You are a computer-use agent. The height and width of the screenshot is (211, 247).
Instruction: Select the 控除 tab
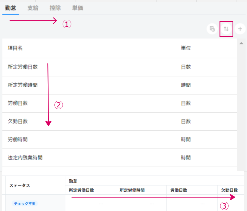pos(55,8)
